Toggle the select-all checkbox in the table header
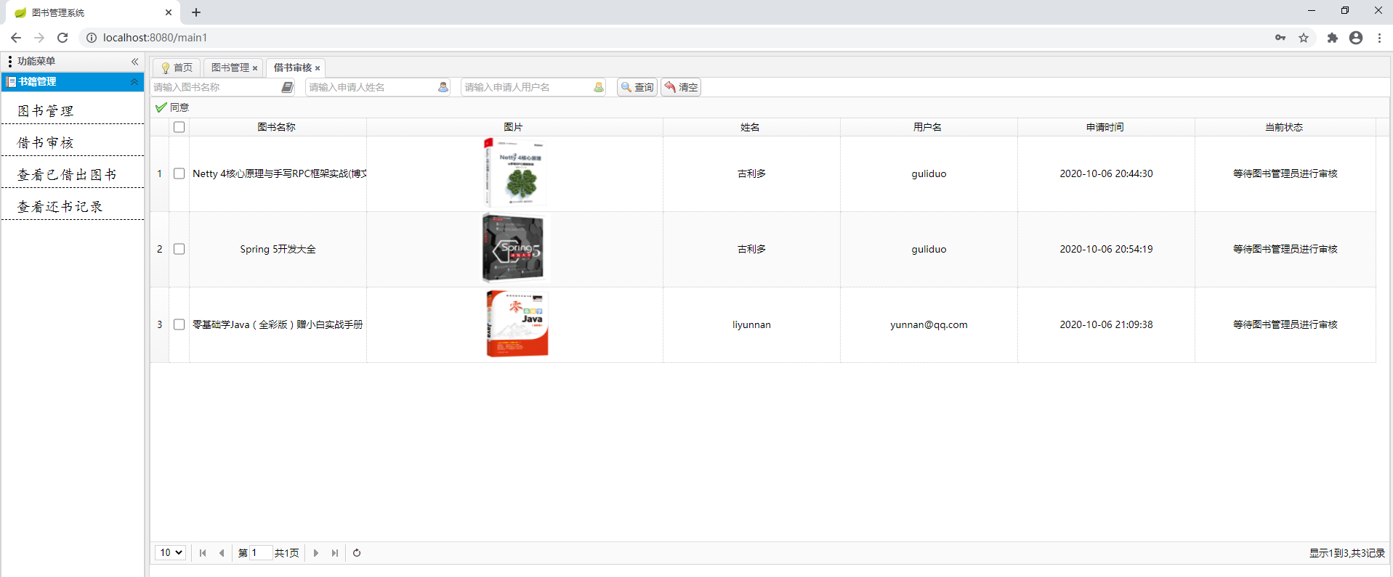The image size is (1393, 577). click(179, 127)
